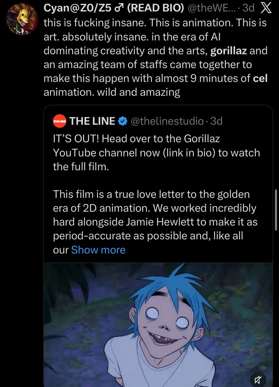Tap THE LINE red logo avatar
The image size is (279, 387).
(59, 121)
